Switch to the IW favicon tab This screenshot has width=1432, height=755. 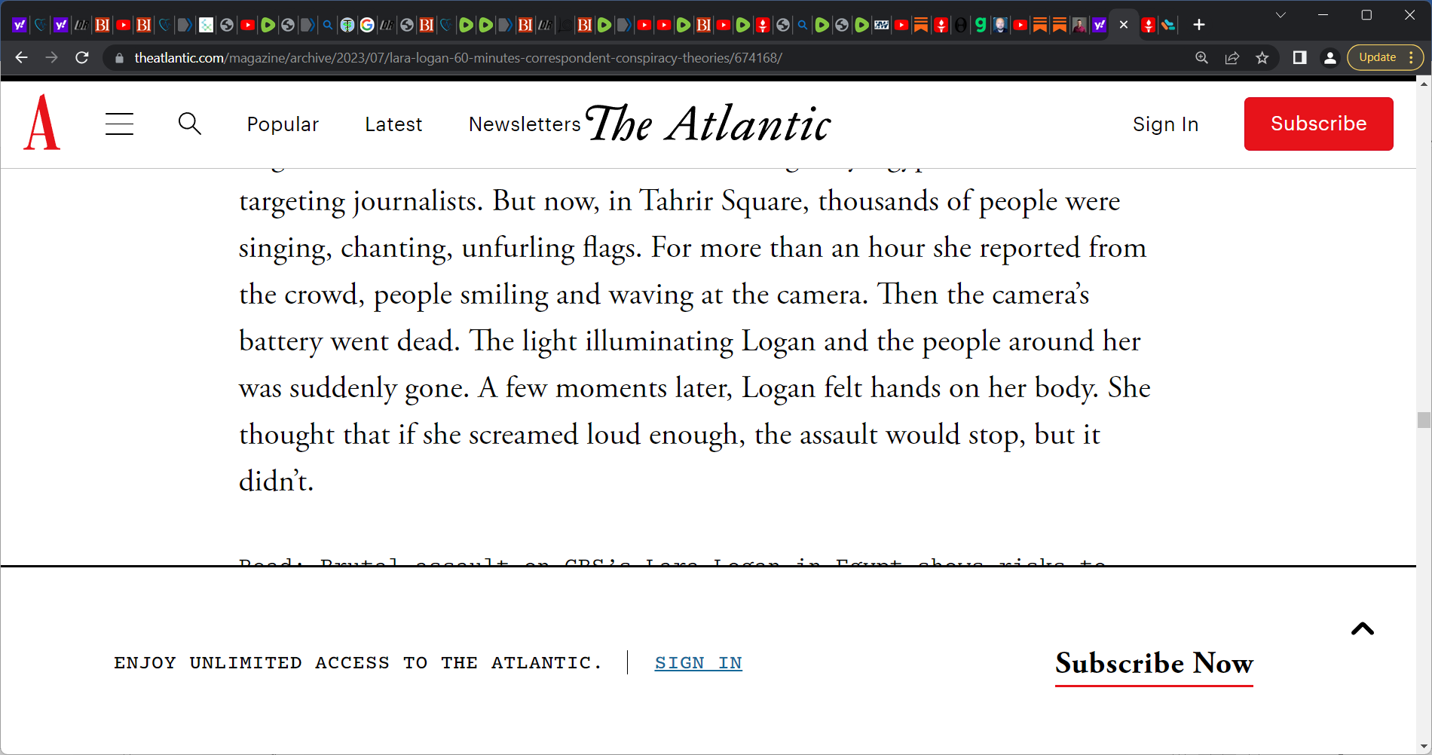tap(882, 25)
